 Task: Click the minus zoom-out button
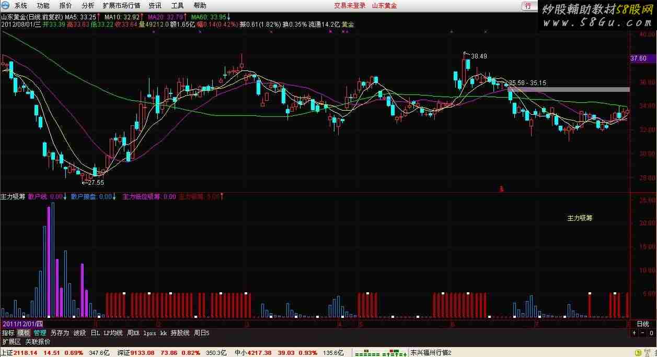pyautogui.click(x=643, y=333)
